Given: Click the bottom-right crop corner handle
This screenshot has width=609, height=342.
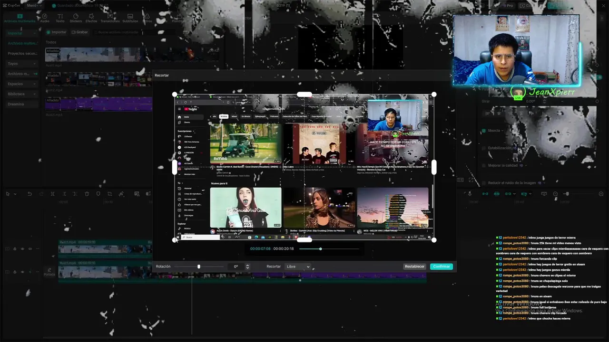Looking at the screenshot, I should point(434,240).
